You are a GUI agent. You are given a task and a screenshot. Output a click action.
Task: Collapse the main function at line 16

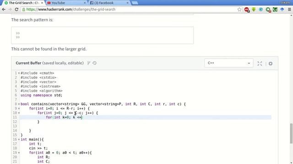click(19, 139)
